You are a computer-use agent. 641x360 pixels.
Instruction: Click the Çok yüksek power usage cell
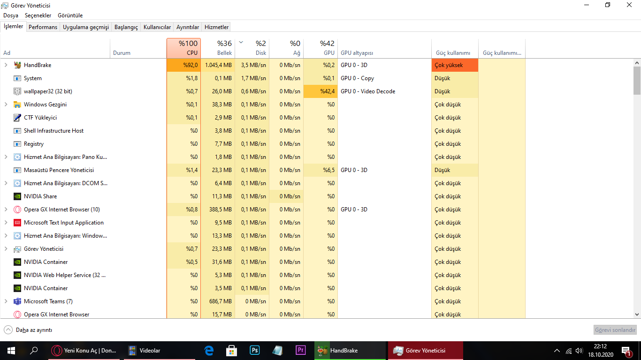[455, 65]
